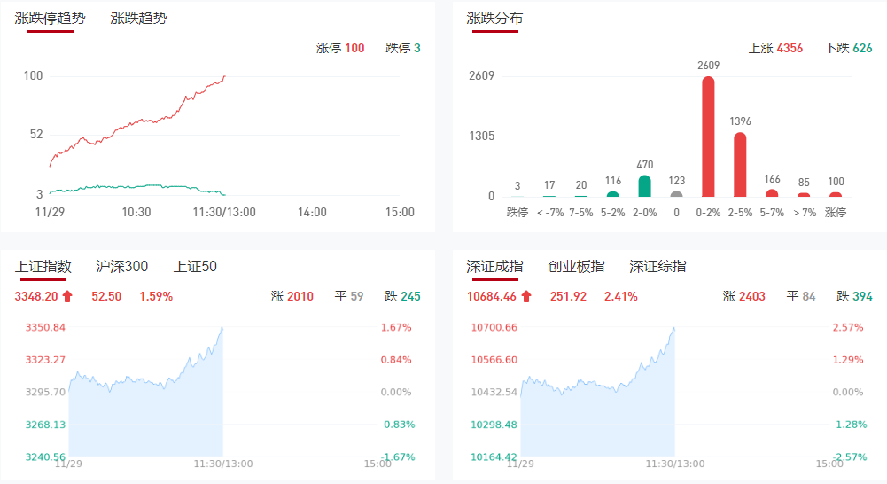Viewport: 887px width, 484px height.
Task: Click the 上涨 4356 count label
Action: (x=775, y=48)
